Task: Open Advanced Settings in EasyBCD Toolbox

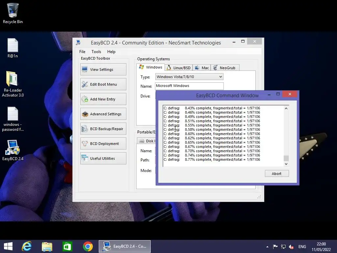Action: 103,114
